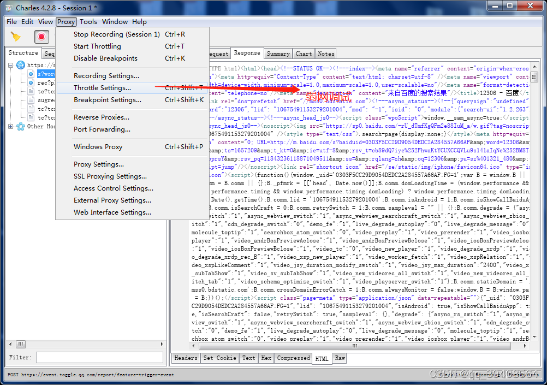The width and height of the screenshot is (547, 385).
Task: Click the globe icon of the https host
Action: [x=21, y=65]
